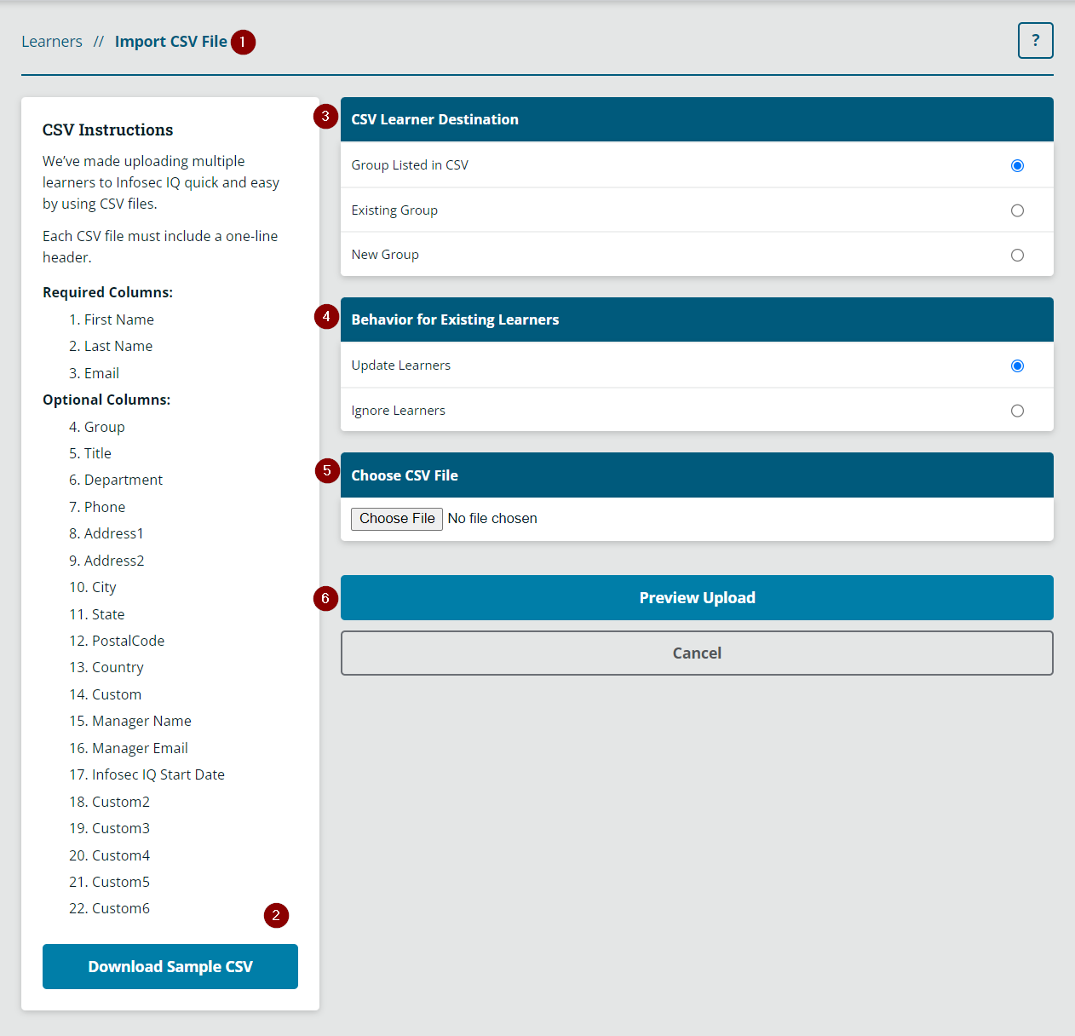Select New Group as learner destination
The height and width of the screenshot is (1036, 1075).
tap(1017, 254)
